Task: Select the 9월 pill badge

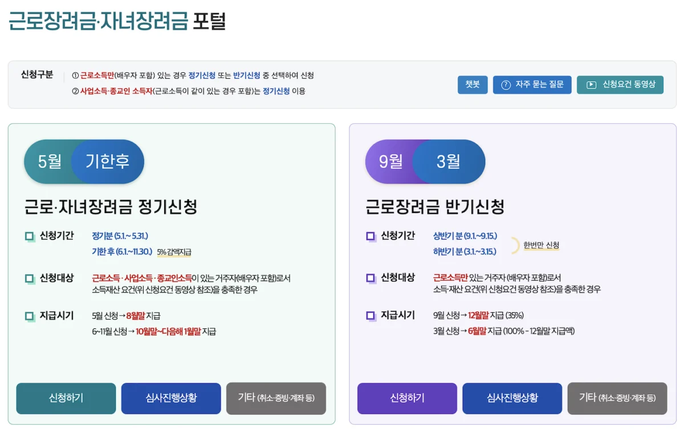Action: (390, 162)
